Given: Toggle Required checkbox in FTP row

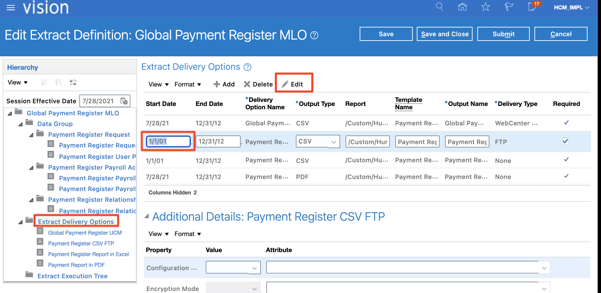Looking at the screenshot, I should [x=565, y=141].
